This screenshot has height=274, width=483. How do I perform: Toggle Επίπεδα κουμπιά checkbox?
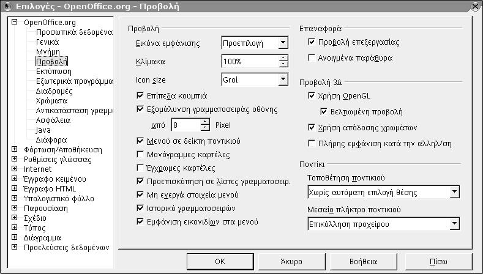click(140, 96)
